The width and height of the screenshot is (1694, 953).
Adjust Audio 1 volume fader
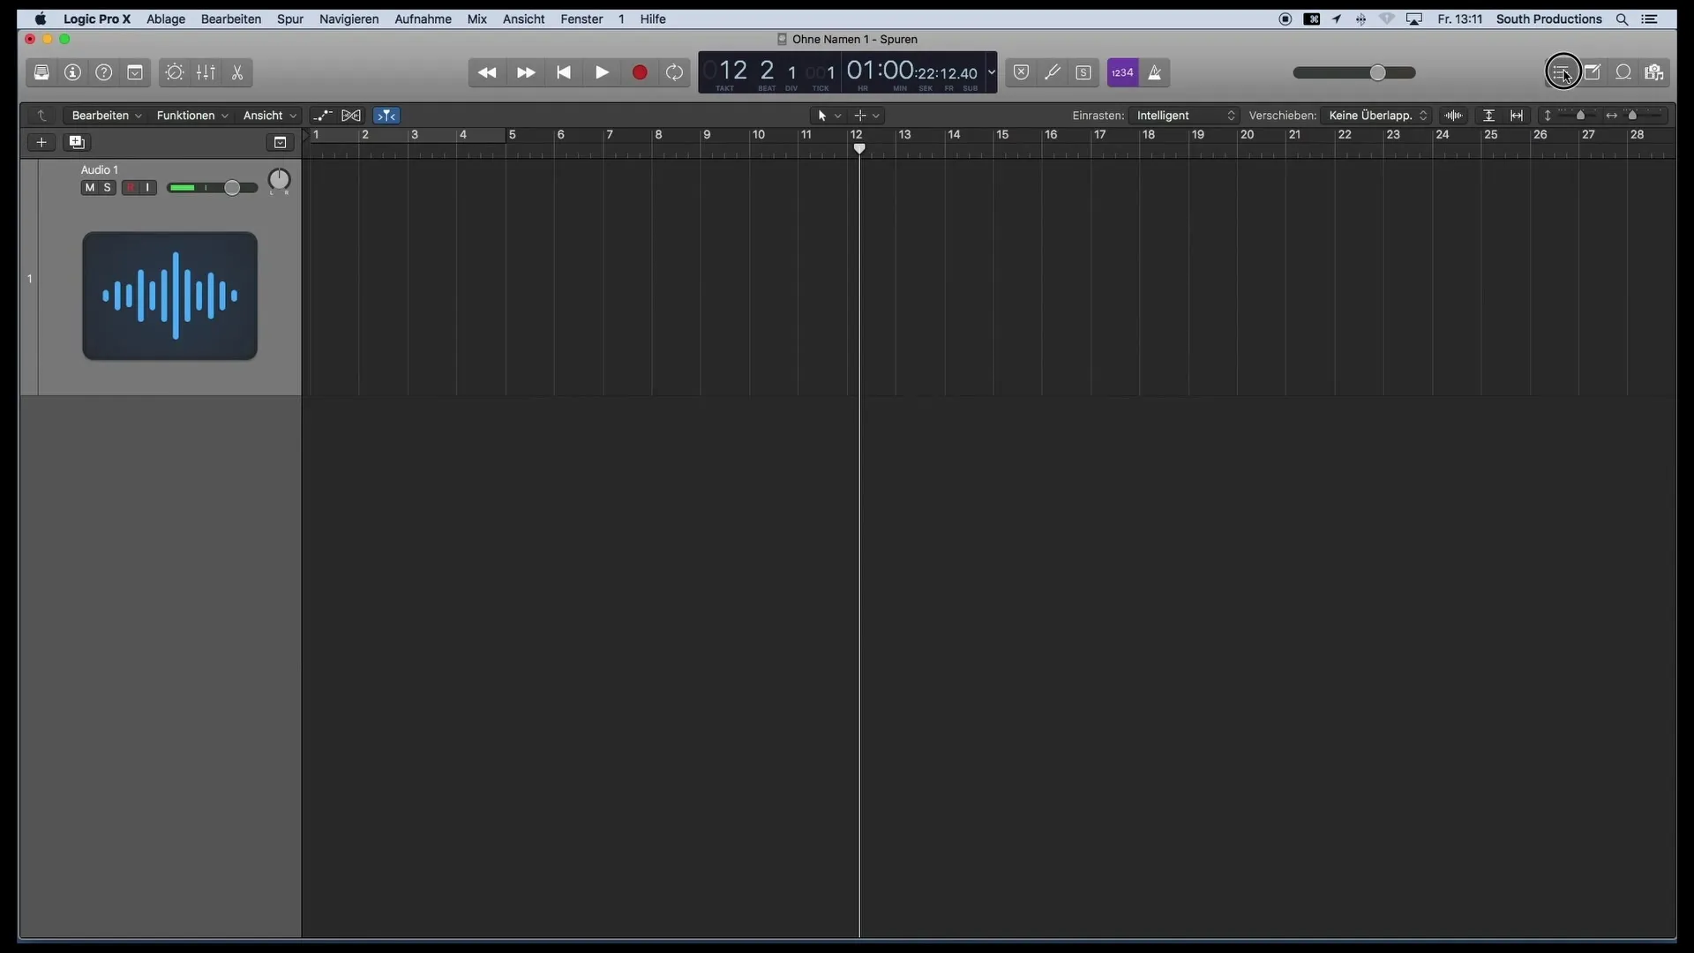[213, 188]
